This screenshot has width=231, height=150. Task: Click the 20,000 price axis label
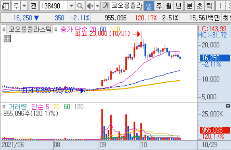211,45
